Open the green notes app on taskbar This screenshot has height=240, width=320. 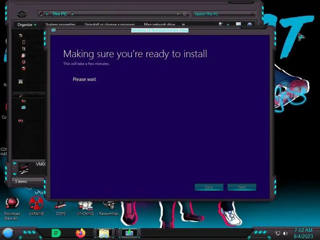[56, 233]
